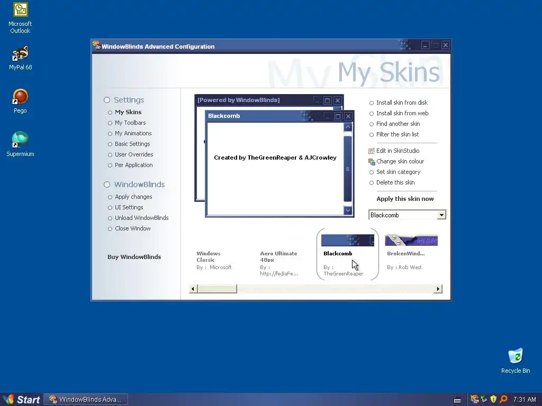
Task: Click Apply changes in the sidebar
Action: tap(133, 197)
